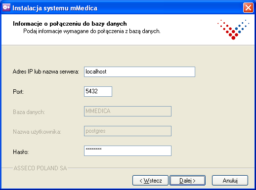The image size is (256, 190).
Task: Click the Nazwa użytkownika field with postgres
Action: (x=128, y=131)
